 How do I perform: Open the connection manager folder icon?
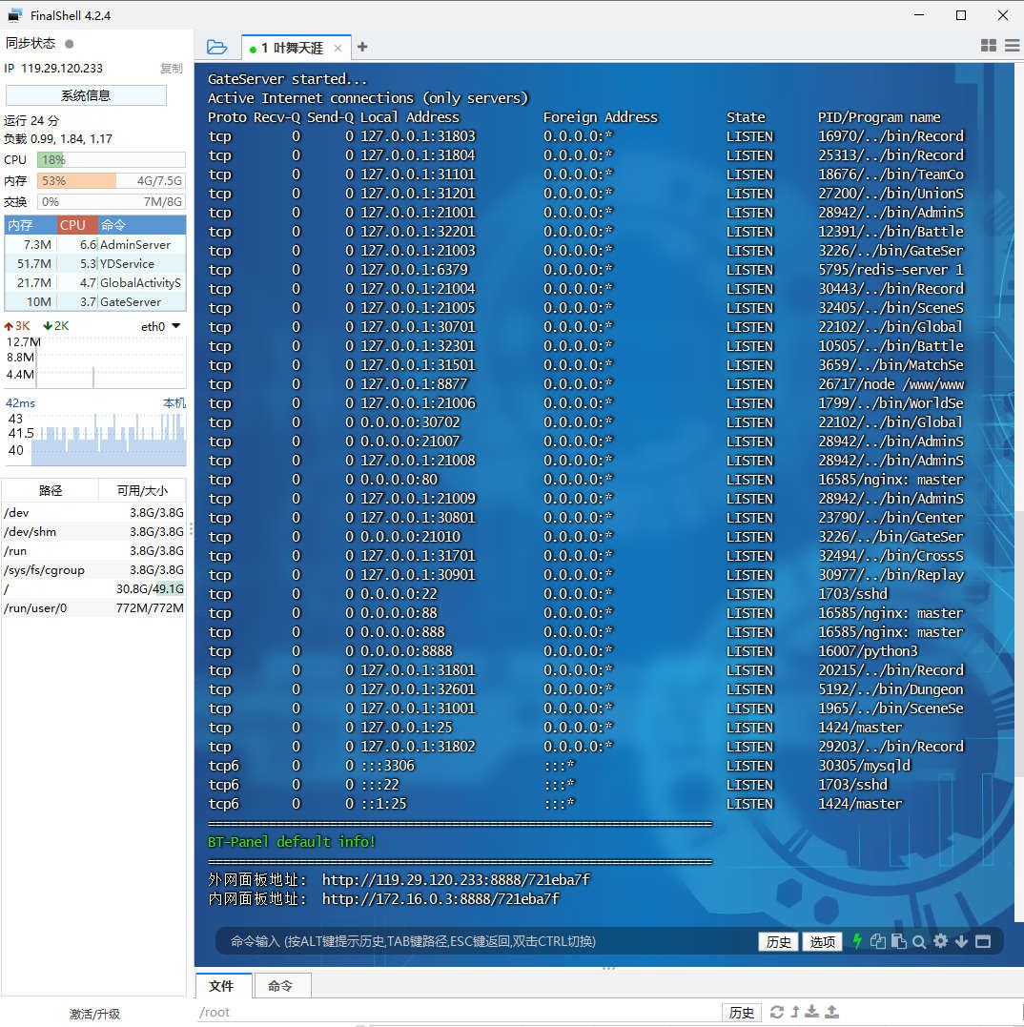point(216,47)
